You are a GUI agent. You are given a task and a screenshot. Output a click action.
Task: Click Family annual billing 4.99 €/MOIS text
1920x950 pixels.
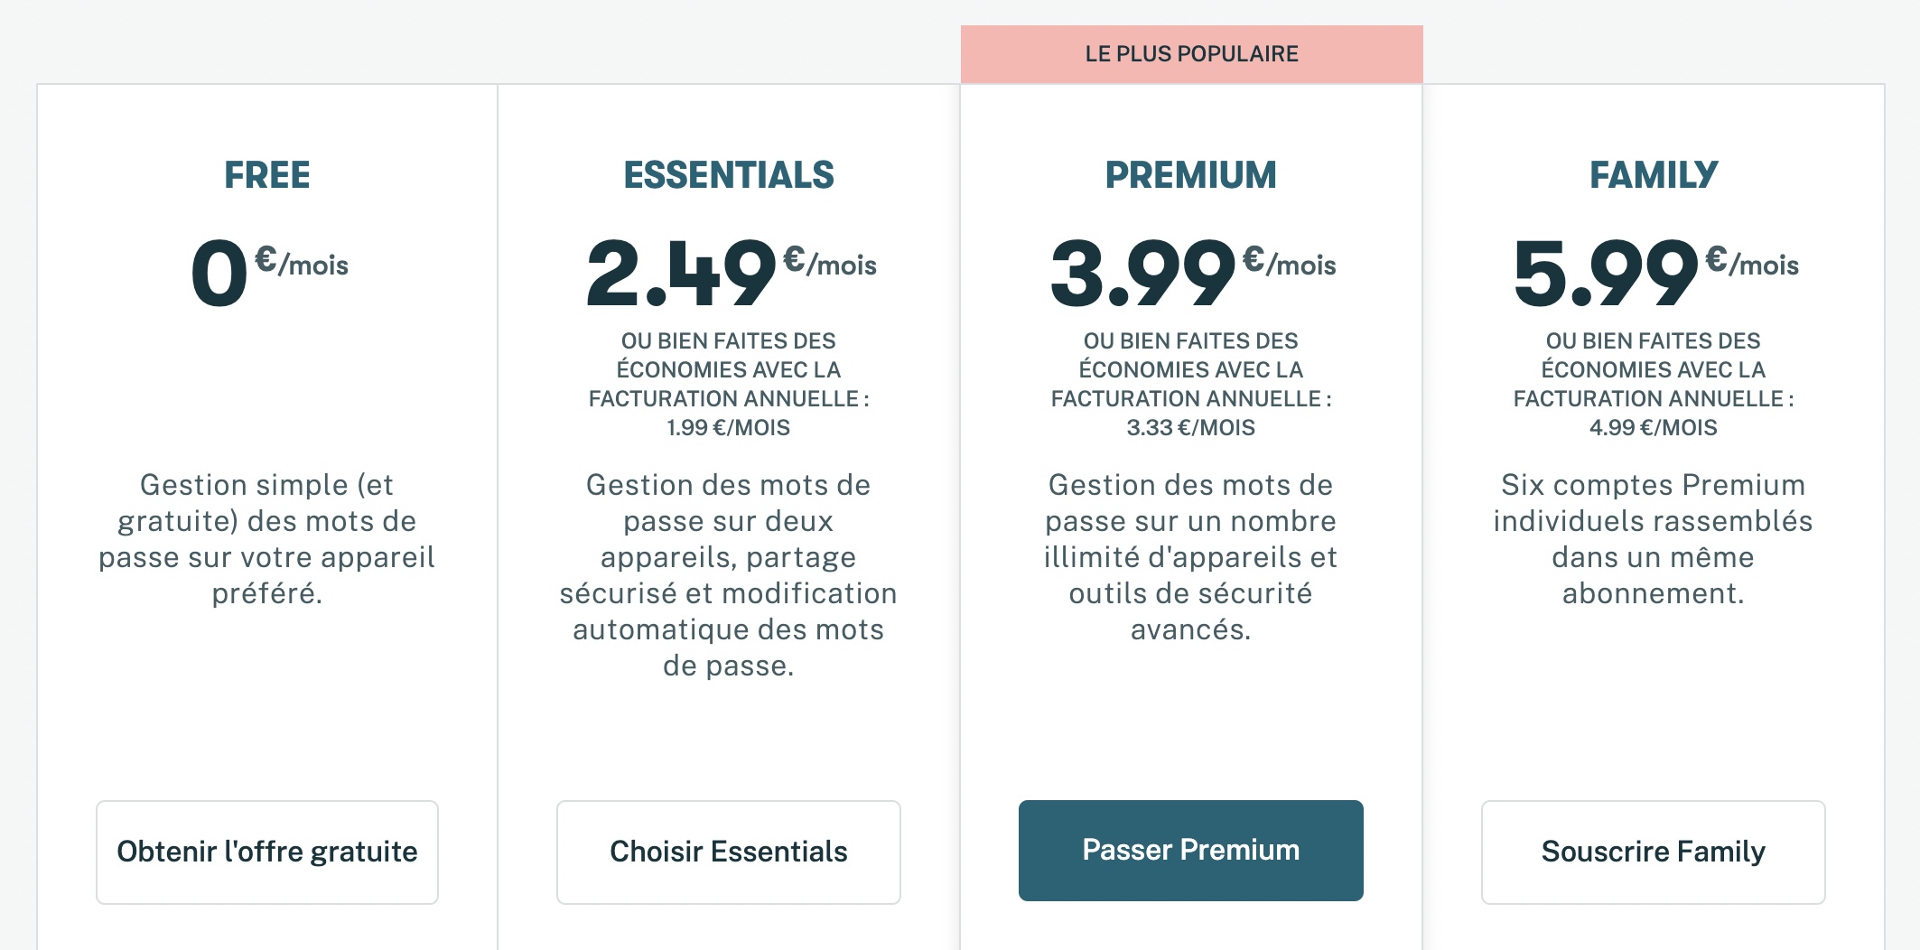pyautogui.click(x=1653, y=427)
